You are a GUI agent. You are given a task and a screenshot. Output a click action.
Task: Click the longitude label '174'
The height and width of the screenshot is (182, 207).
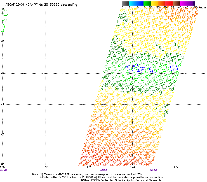coord(132,167)
